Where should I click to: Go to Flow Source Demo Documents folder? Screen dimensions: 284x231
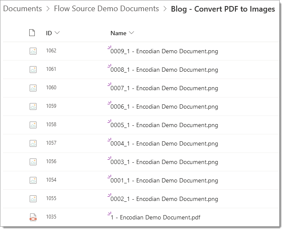(106, 9)
